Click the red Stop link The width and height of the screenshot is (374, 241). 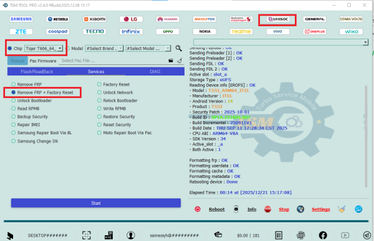click(x=284, y=209)
